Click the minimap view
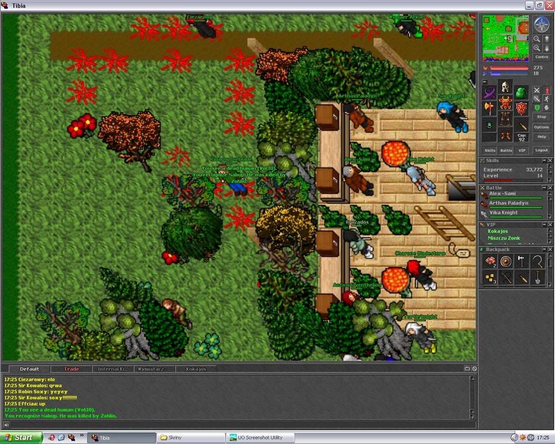 (506, 38)
